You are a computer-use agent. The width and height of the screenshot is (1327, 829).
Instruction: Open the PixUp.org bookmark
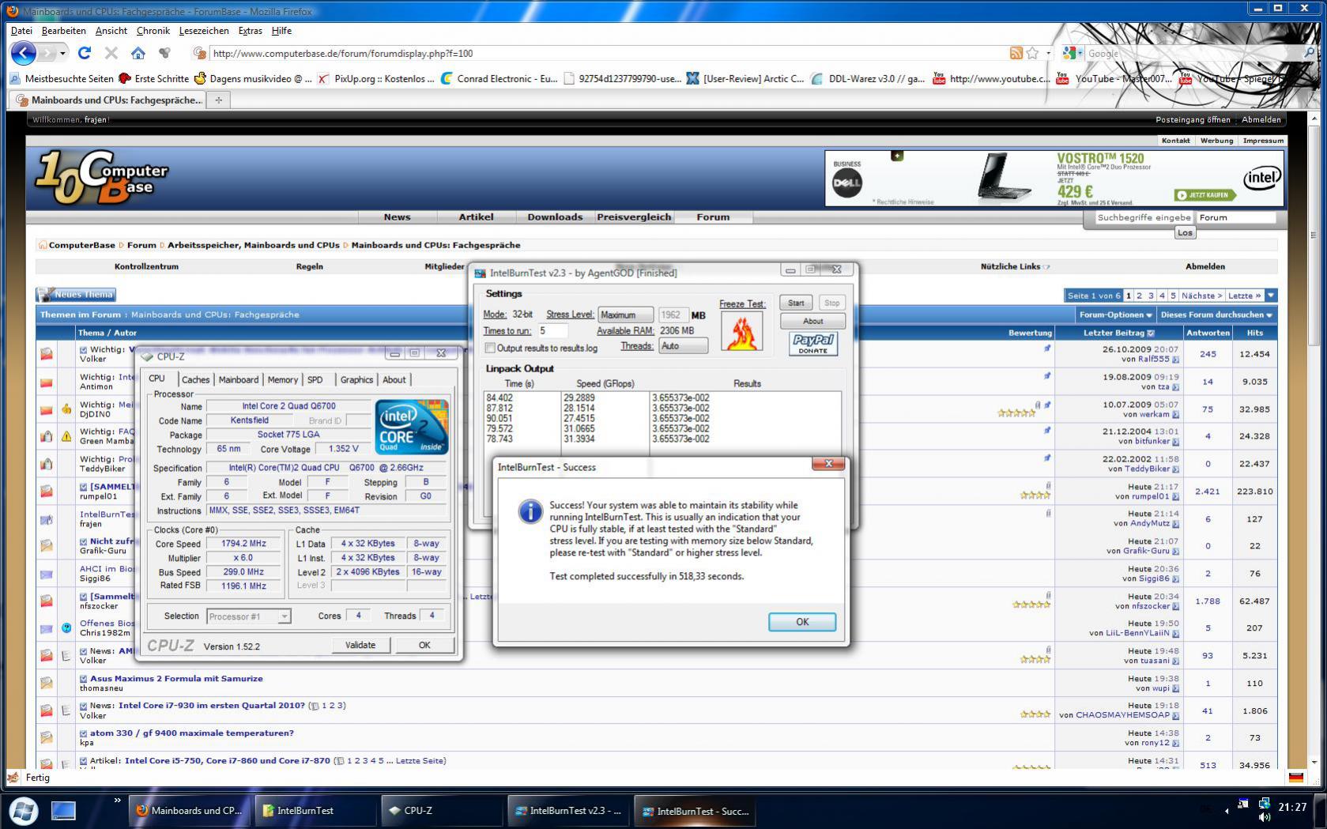click(x=376, y=78)
